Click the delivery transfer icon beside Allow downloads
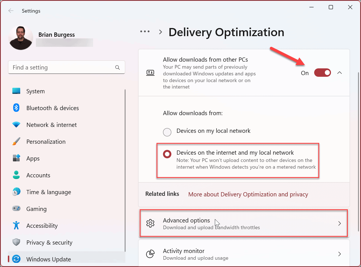Image resolution: width=361 pixels, height=267 pixels. (150, 73)
